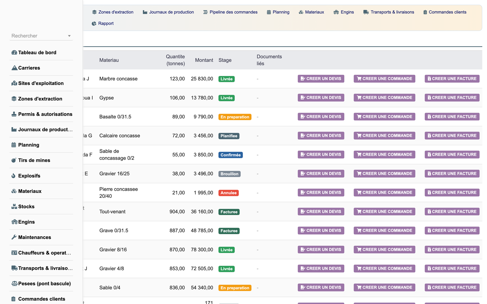
Task: Click the Planning calendar icon in sidebar
Action: coord(14,145)
